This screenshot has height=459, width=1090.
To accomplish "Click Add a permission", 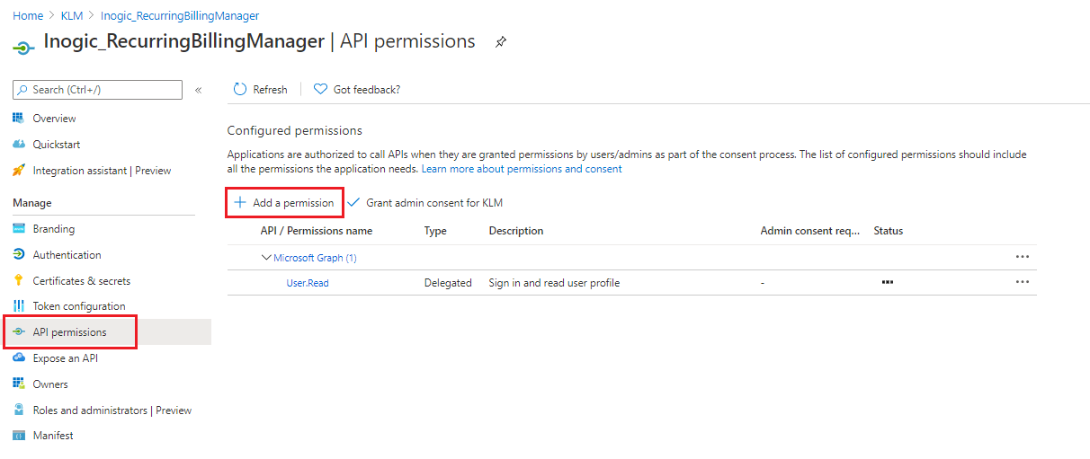I will (284, 203).
